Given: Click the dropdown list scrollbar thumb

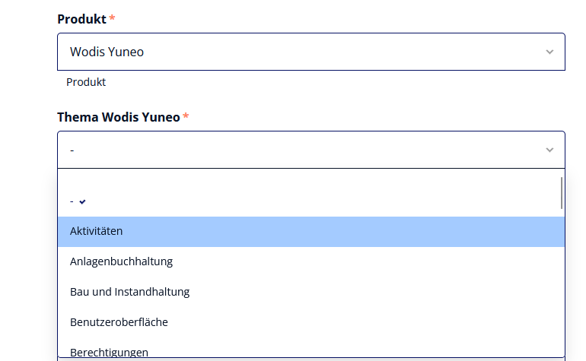Looking at the screenshot, I should click(562, 193).
